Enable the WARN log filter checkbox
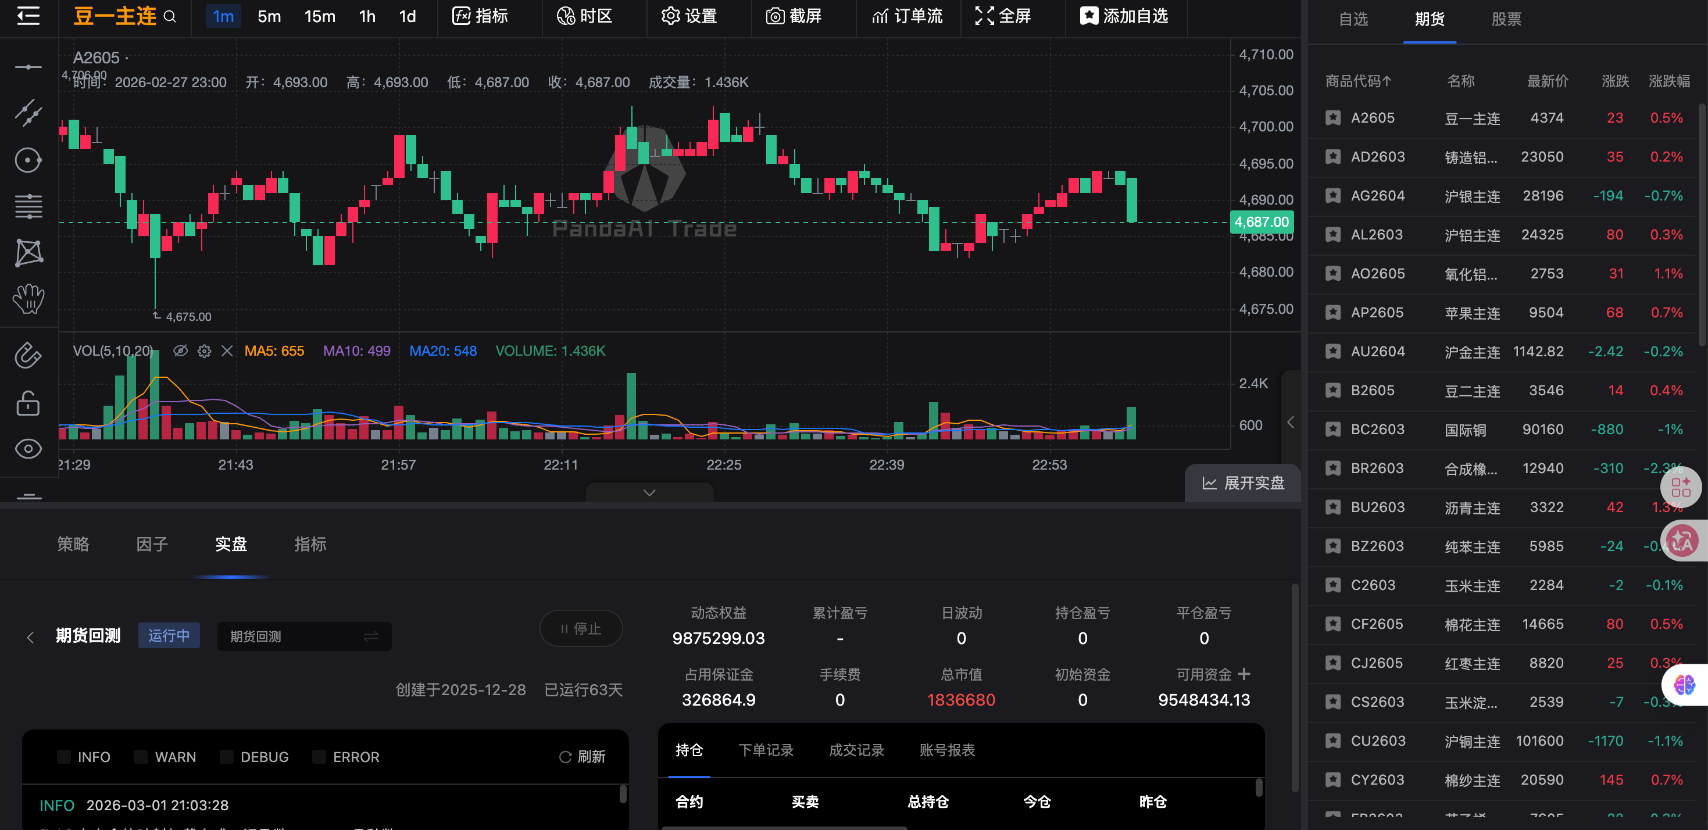 (141, 757)
